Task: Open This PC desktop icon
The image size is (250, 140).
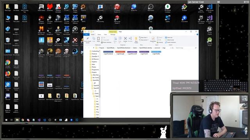Action: (8, 19)
